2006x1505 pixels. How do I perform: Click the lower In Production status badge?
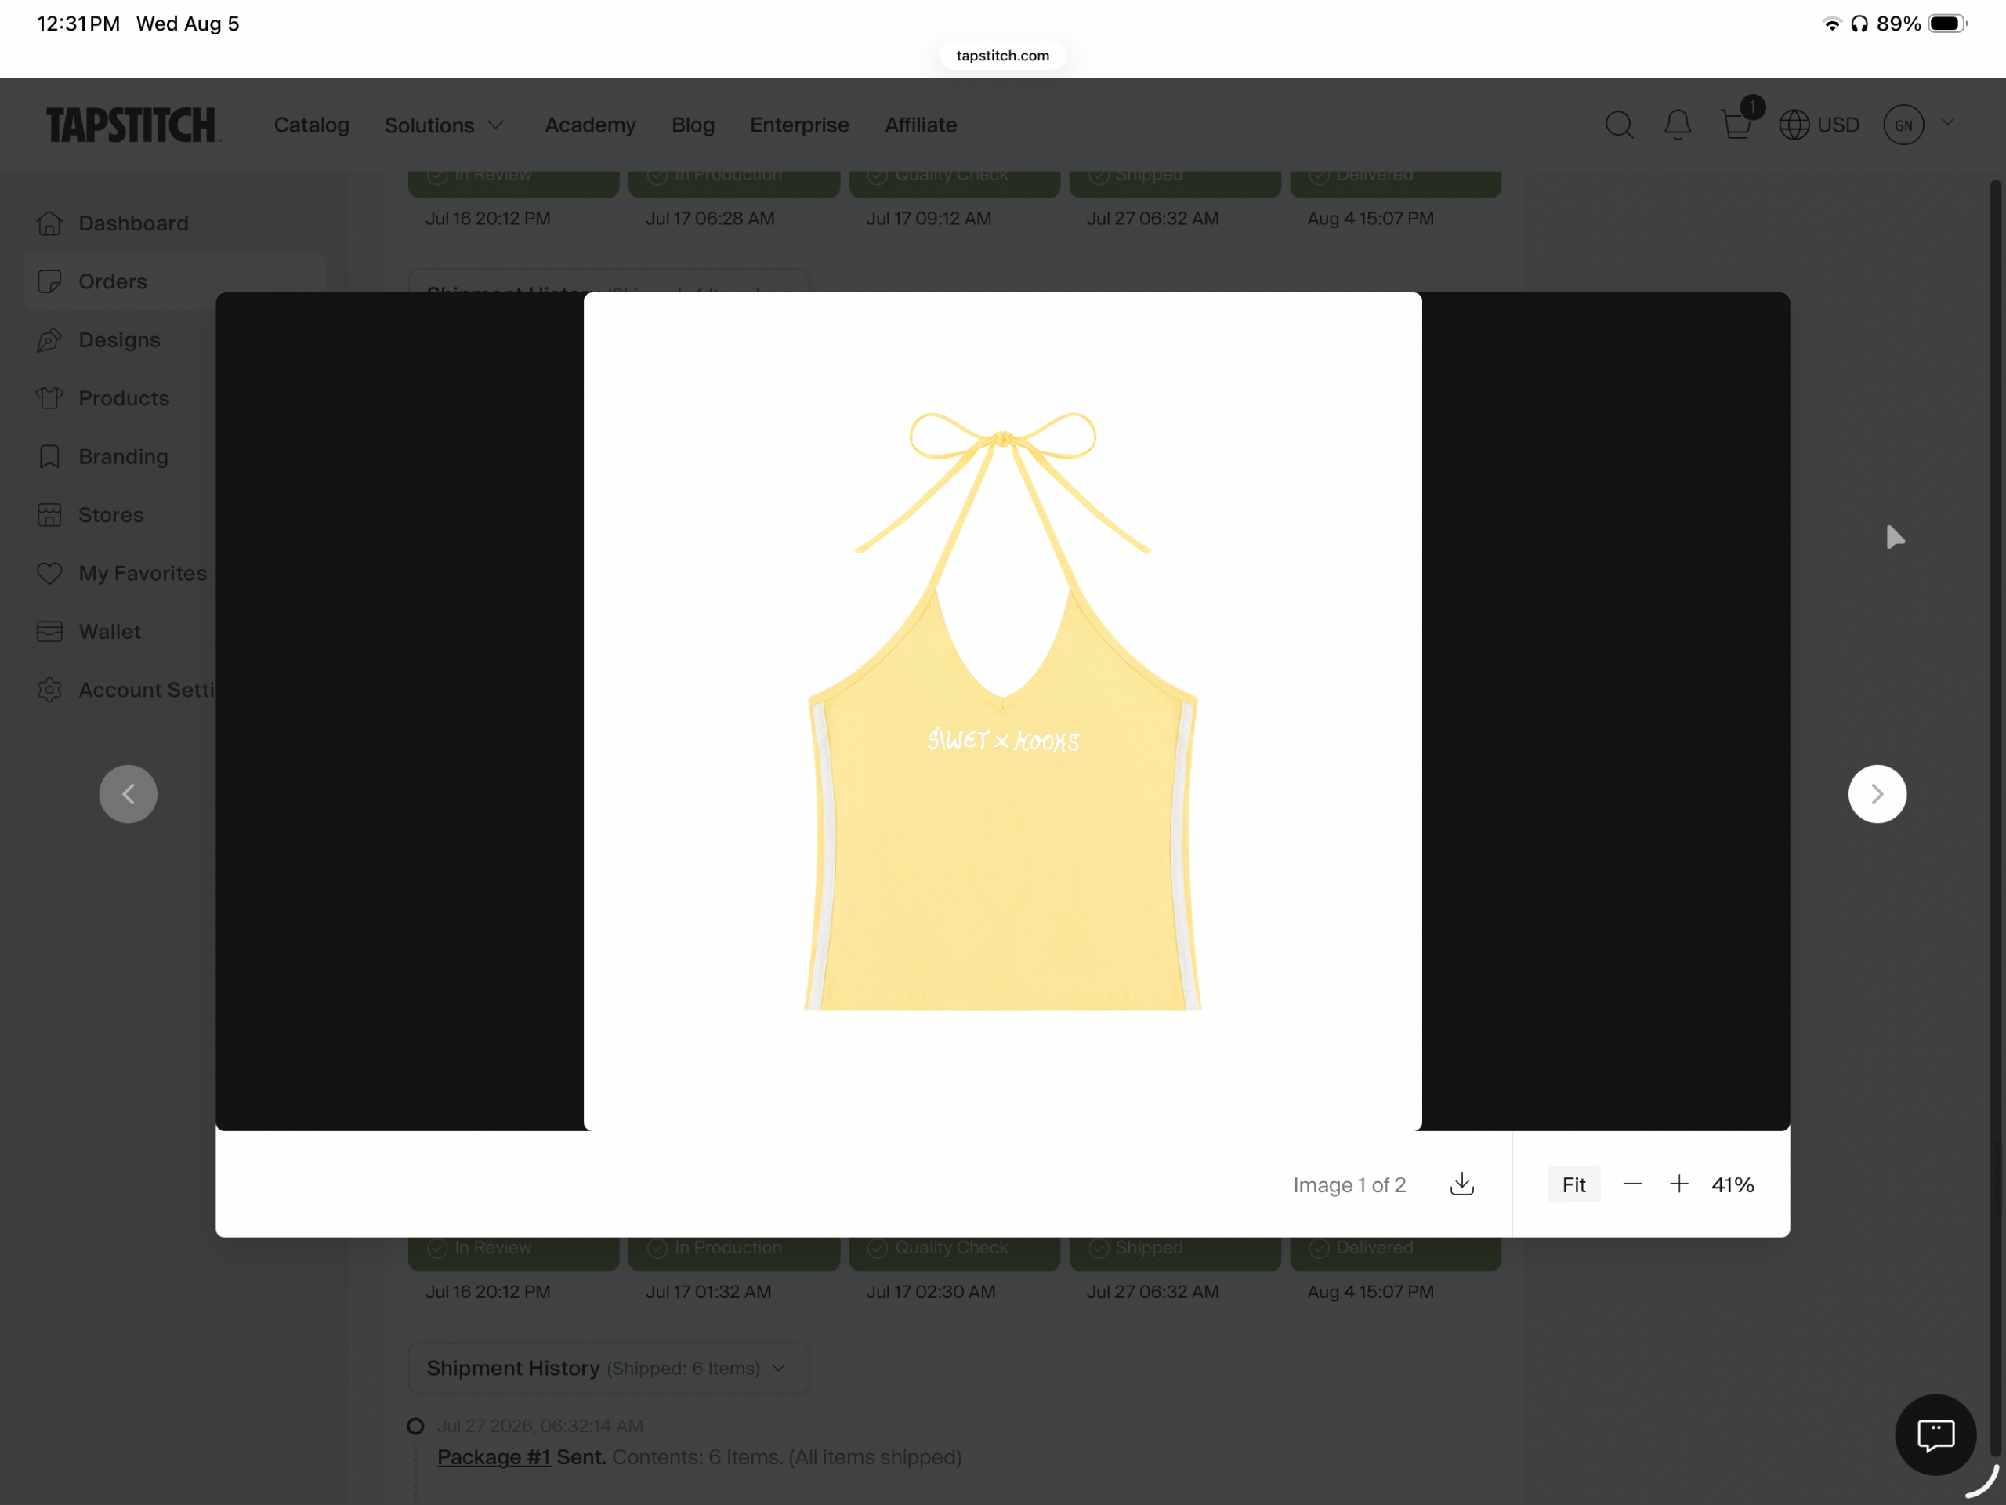(733, 1253)
